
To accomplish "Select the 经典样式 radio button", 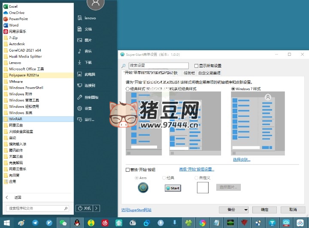I will pos(127,89).
